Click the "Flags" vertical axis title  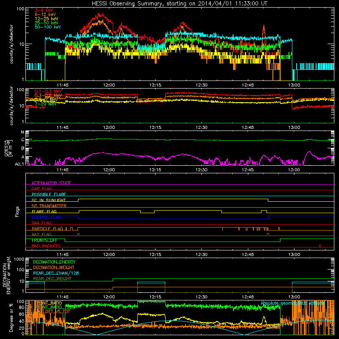coord(17,211)
